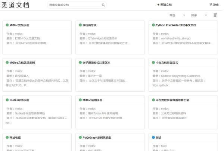The image size is (224, 151).
Task: Click the 觅道文档 site logo
Action: point(15,5)
